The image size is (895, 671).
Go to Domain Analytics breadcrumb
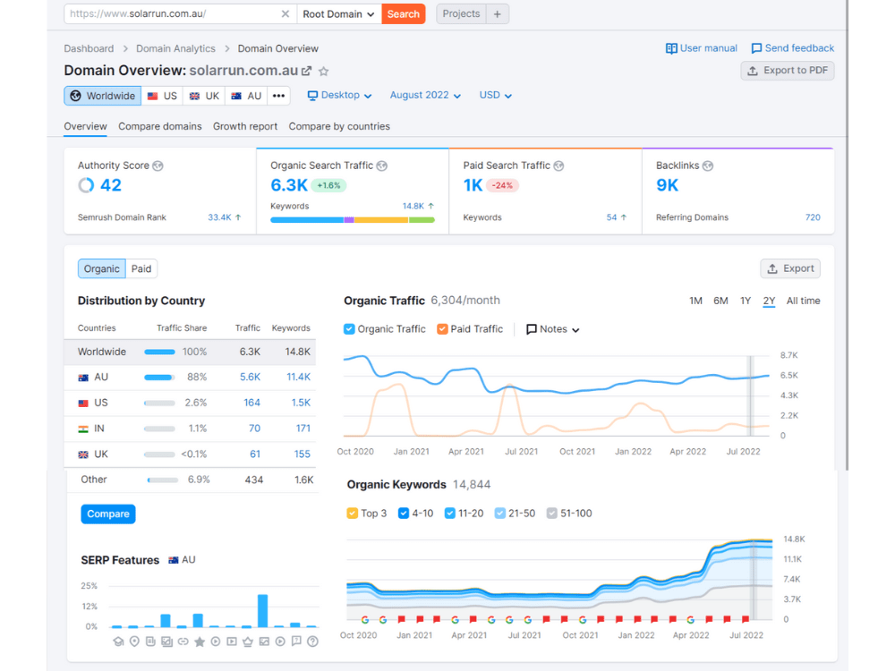pos(175,48)
